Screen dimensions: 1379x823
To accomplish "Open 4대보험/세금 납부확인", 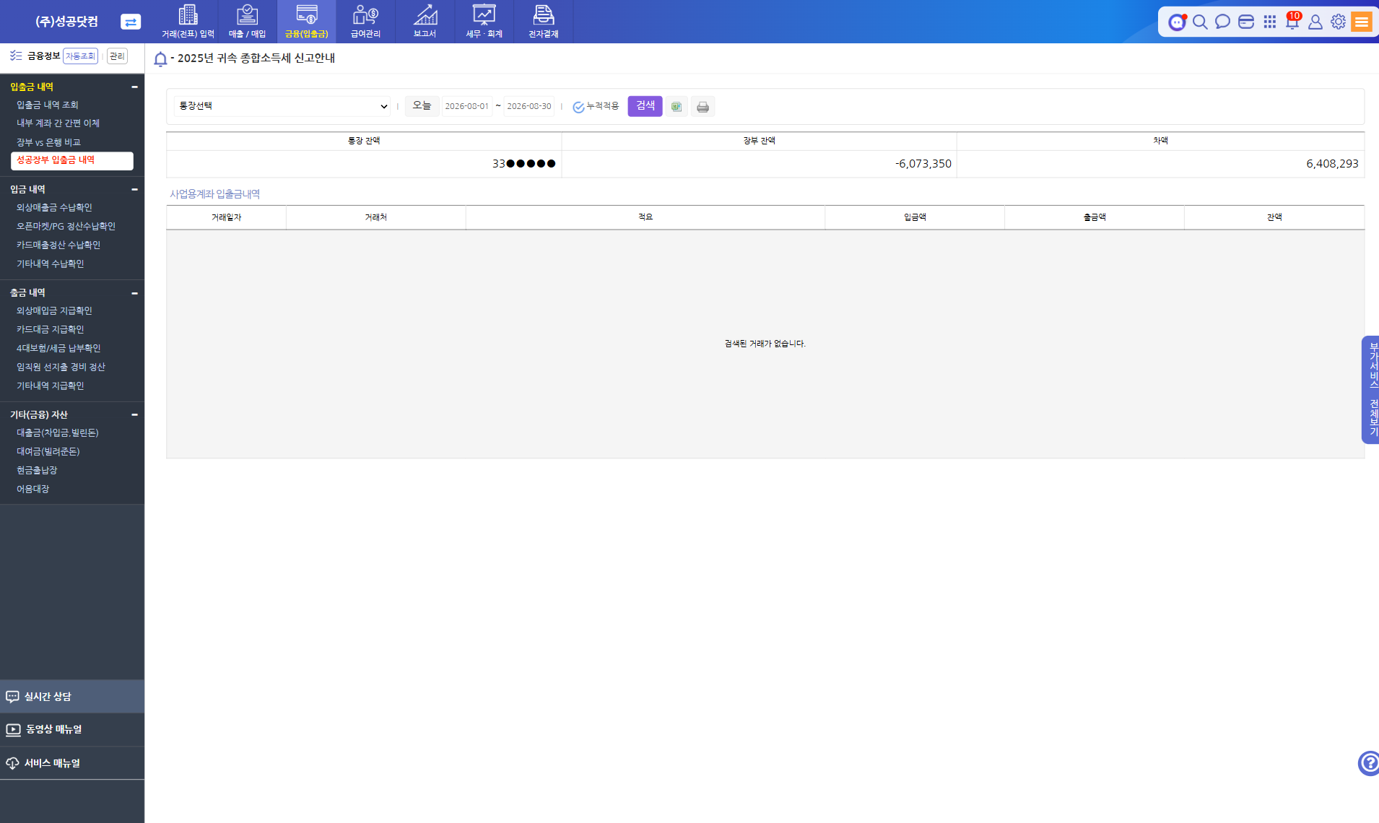I will [x=58, y=348].
